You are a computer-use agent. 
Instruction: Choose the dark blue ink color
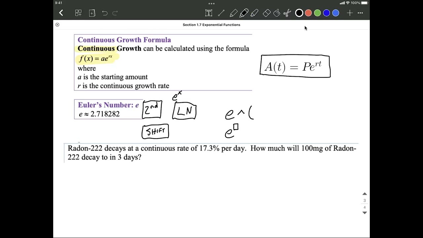click(327, 13)
